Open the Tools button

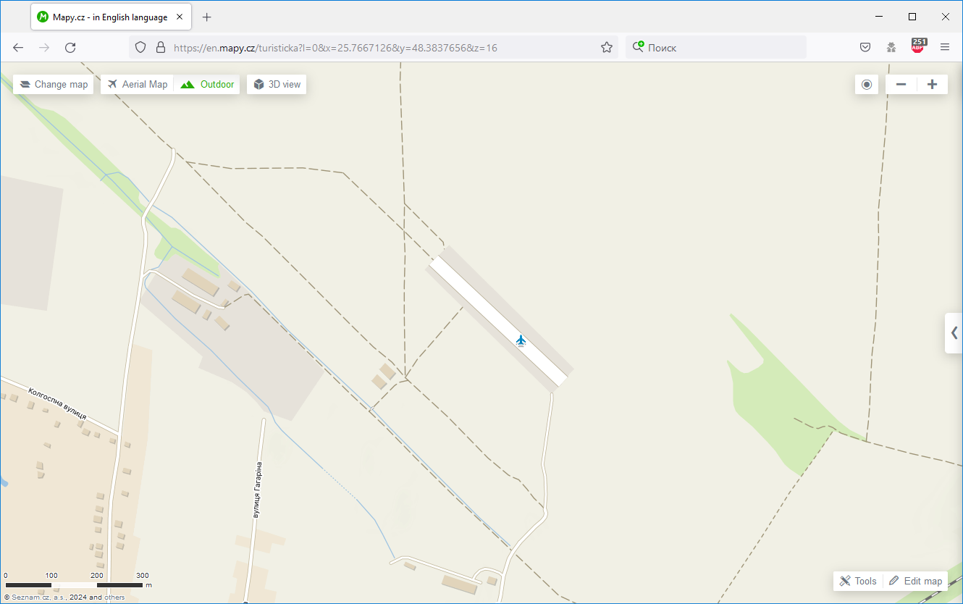coord(858,581)
